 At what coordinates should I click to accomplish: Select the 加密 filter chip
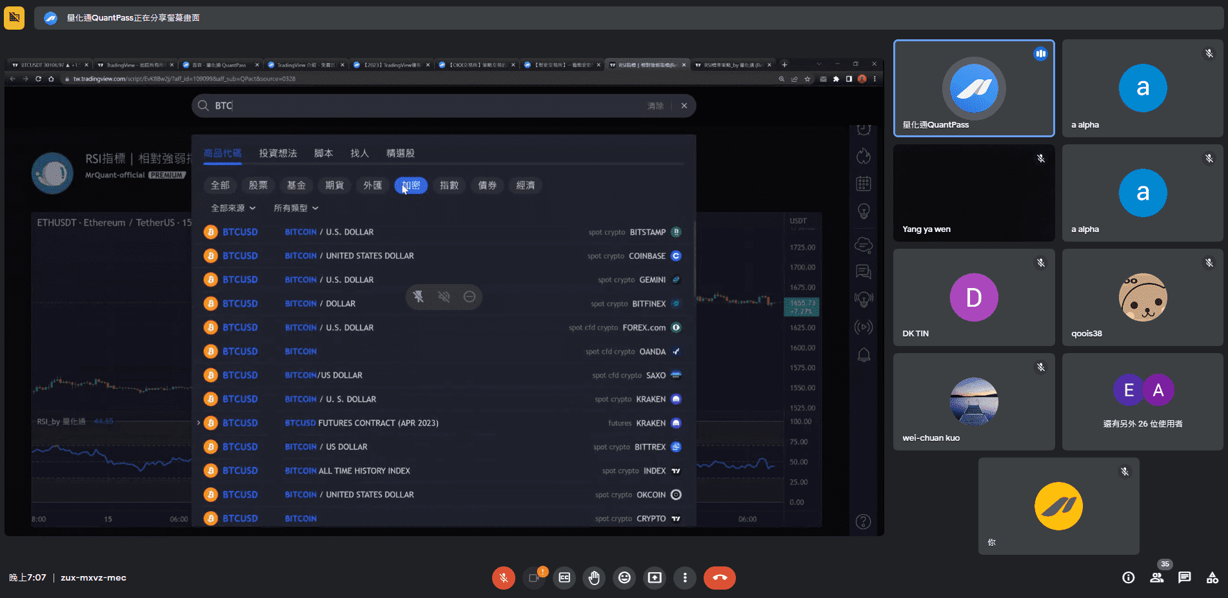tap(411, 185)
